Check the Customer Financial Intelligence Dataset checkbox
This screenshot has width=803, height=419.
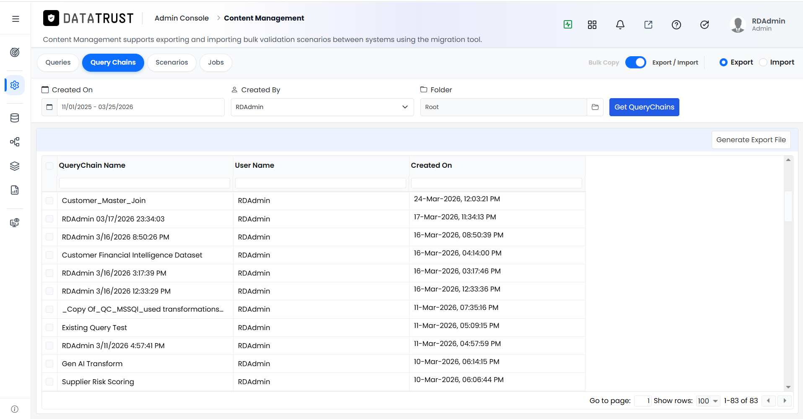pos(49,255)
